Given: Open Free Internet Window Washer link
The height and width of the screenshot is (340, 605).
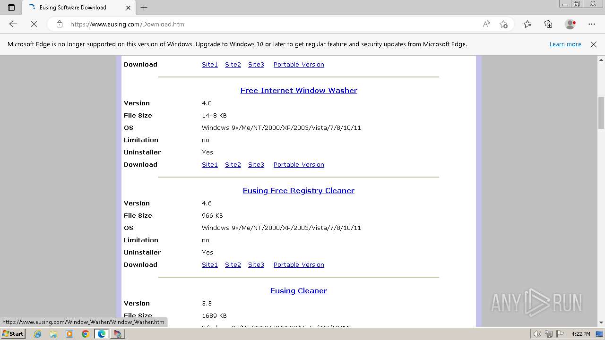Looking at the screenshot, I should tap(299, 91).
